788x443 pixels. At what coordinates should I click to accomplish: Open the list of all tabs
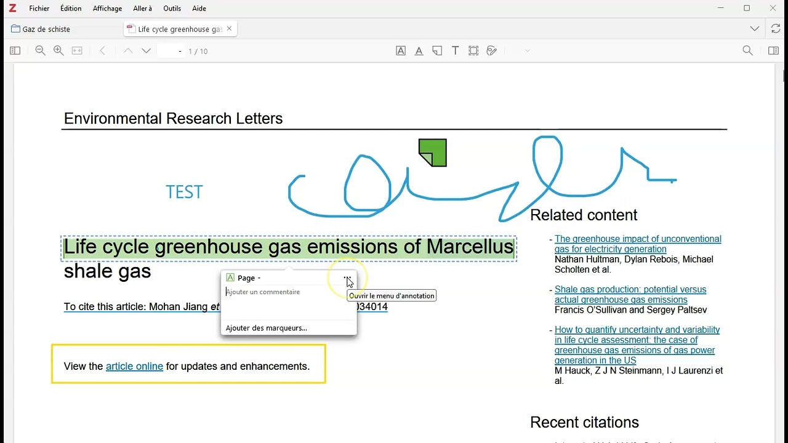755,29
